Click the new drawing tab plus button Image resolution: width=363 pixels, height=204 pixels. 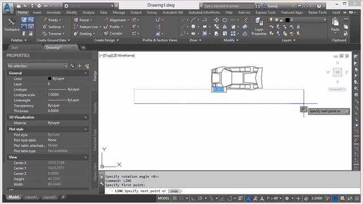(83, 48)
